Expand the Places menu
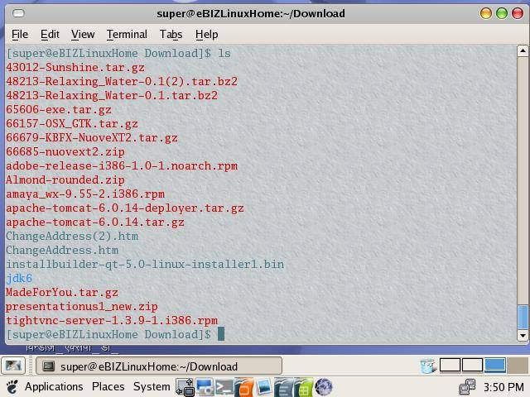530x397 pixels. 108,386
